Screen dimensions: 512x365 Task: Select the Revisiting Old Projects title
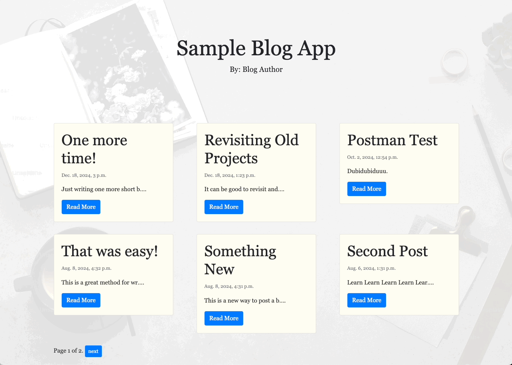click(x=251, y=149)
